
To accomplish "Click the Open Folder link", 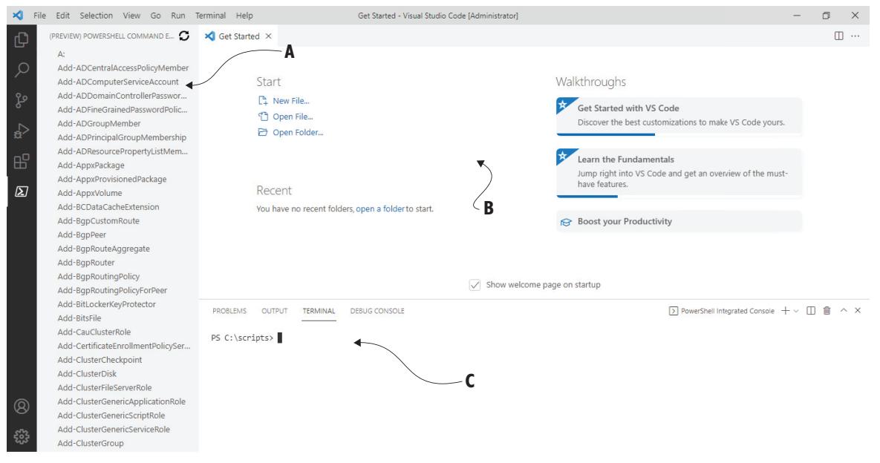I will (298, 132).
